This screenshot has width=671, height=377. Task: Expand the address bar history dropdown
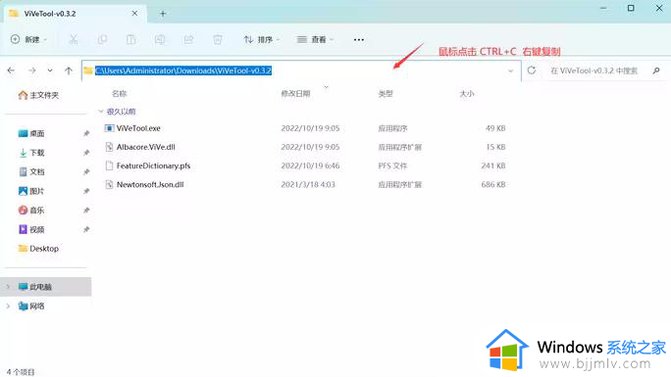[x=510, y=71]
